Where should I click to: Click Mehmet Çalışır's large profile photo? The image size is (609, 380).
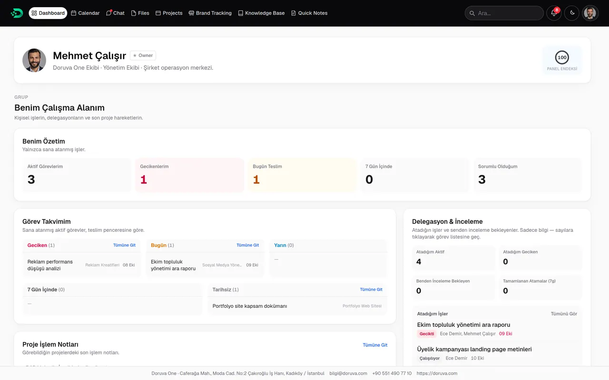(x=34, y=60)
